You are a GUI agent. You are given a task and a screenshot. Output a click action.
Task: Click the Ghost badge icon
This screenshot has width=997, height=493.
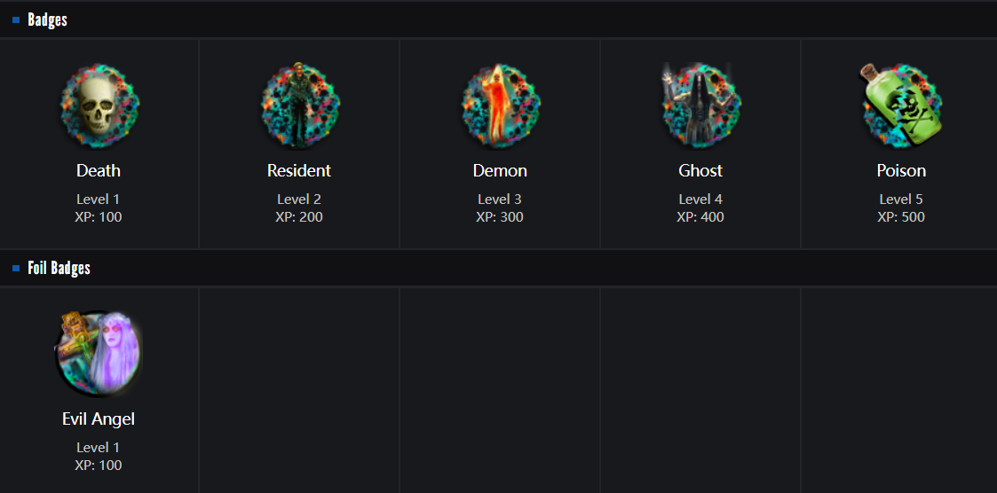(700, 106)
